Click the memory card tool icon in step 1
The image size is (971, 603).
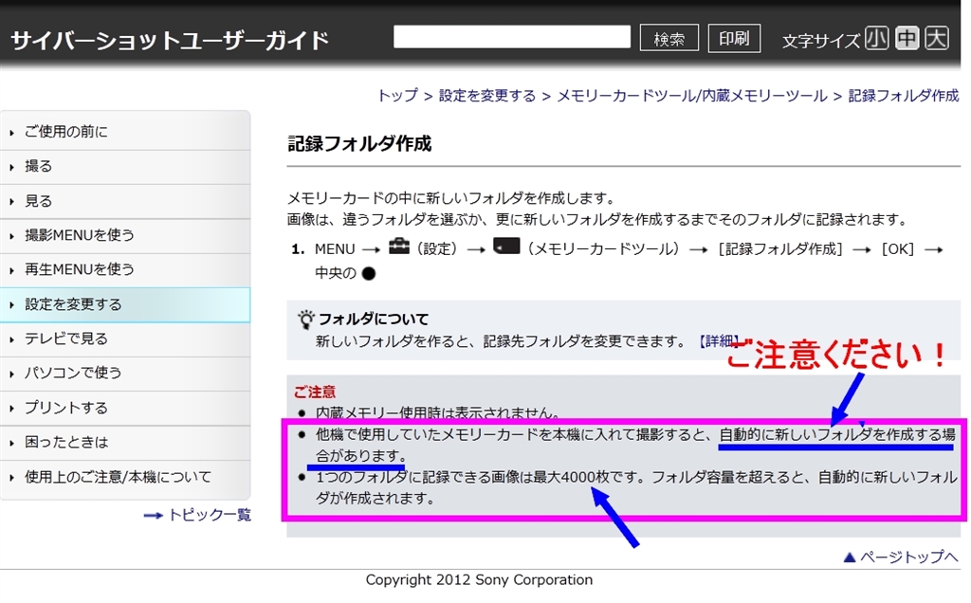[x=506, y=247]
